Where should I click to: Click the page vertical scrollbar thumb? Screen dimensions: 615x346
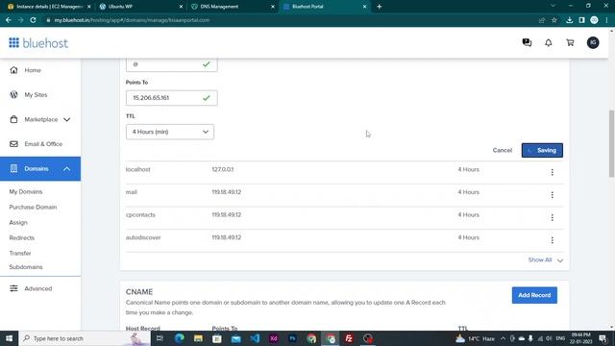[x=611, y=143]
